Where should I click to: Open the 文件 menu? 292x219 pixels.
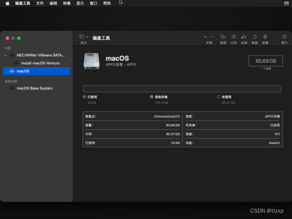click(40, 3)
